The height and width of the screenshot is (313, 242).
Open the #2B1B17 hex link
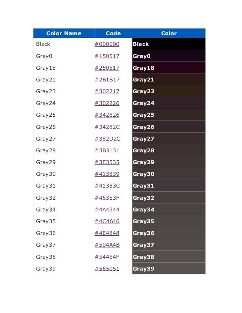coord(107,80)
